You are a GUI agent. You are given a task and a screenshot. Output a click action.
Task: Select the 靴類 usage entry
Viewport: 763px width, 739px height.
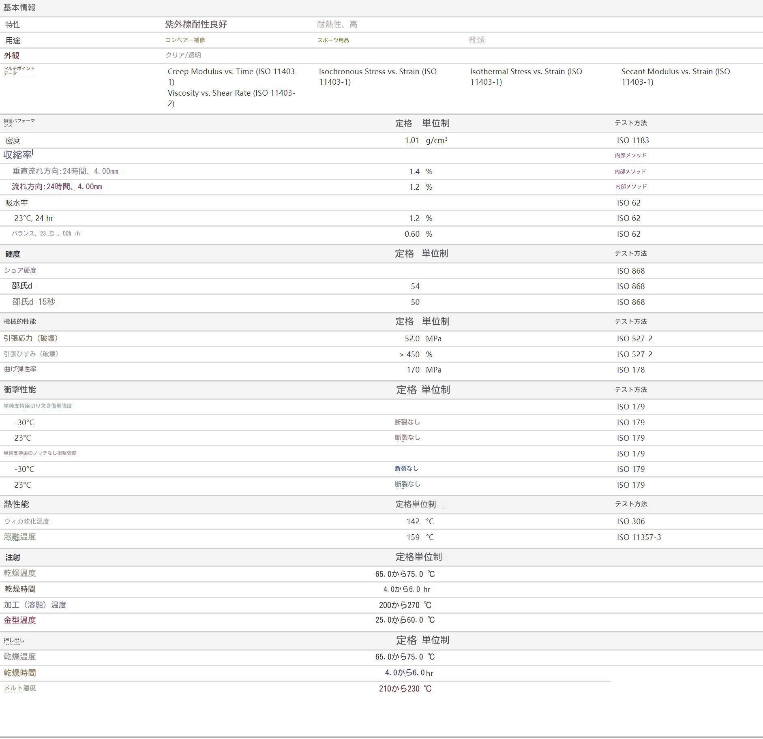click(476, 40)
